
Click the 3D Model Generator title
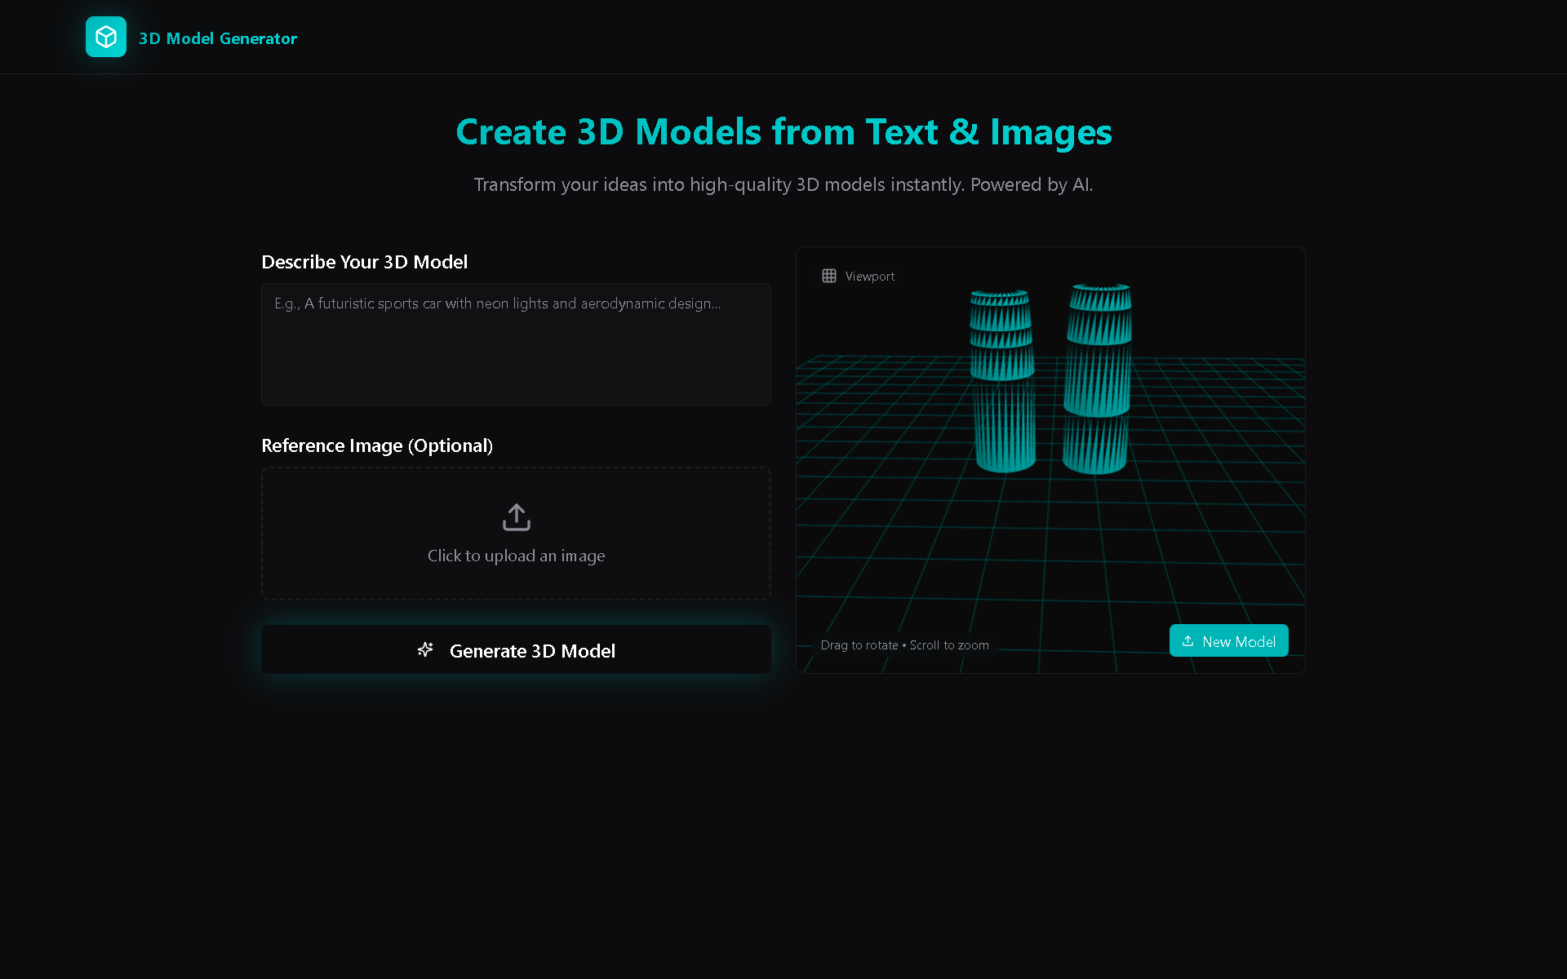(x=217, y=38)
